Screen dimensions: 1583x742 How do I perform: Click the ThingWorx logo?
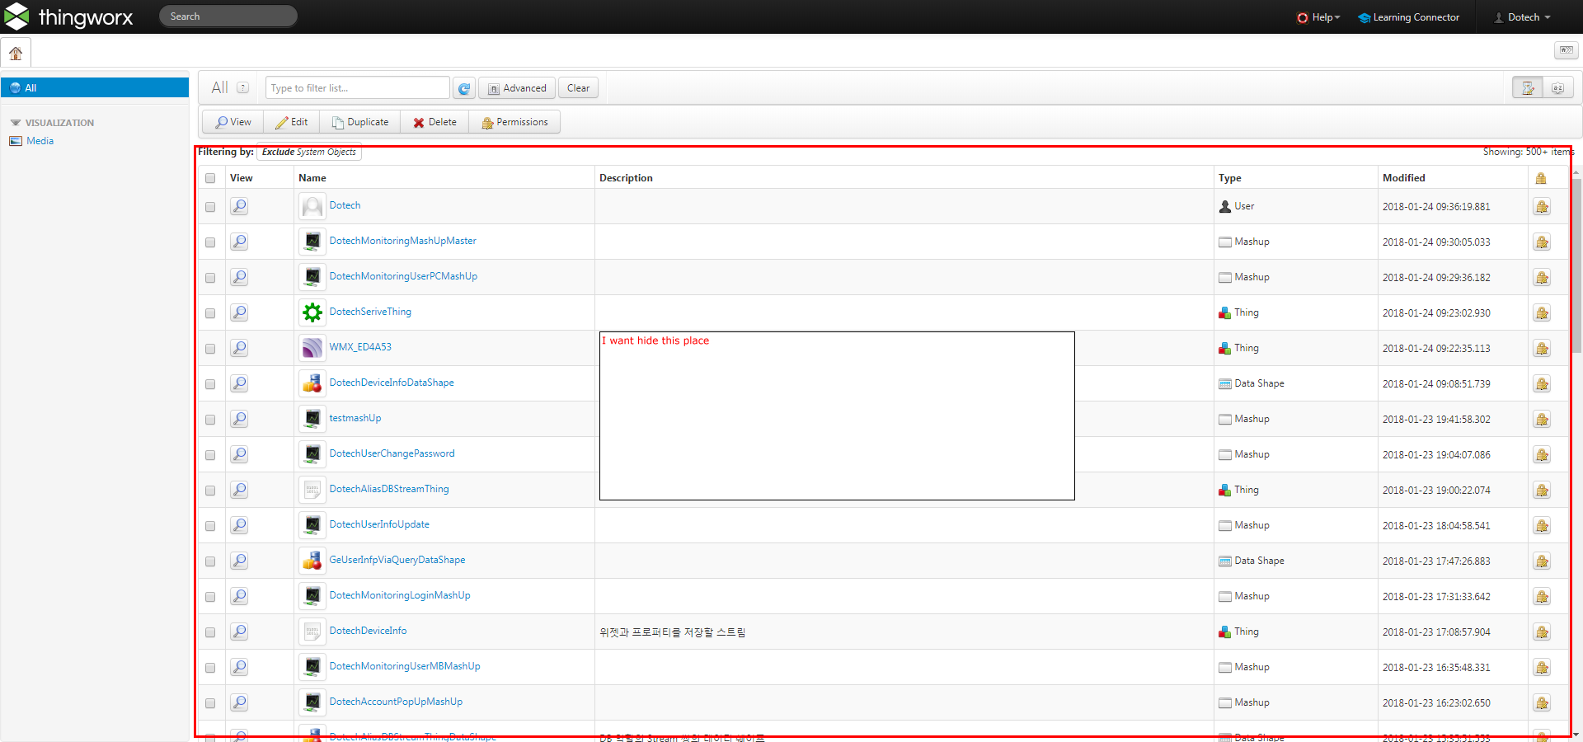pos(68,16)
